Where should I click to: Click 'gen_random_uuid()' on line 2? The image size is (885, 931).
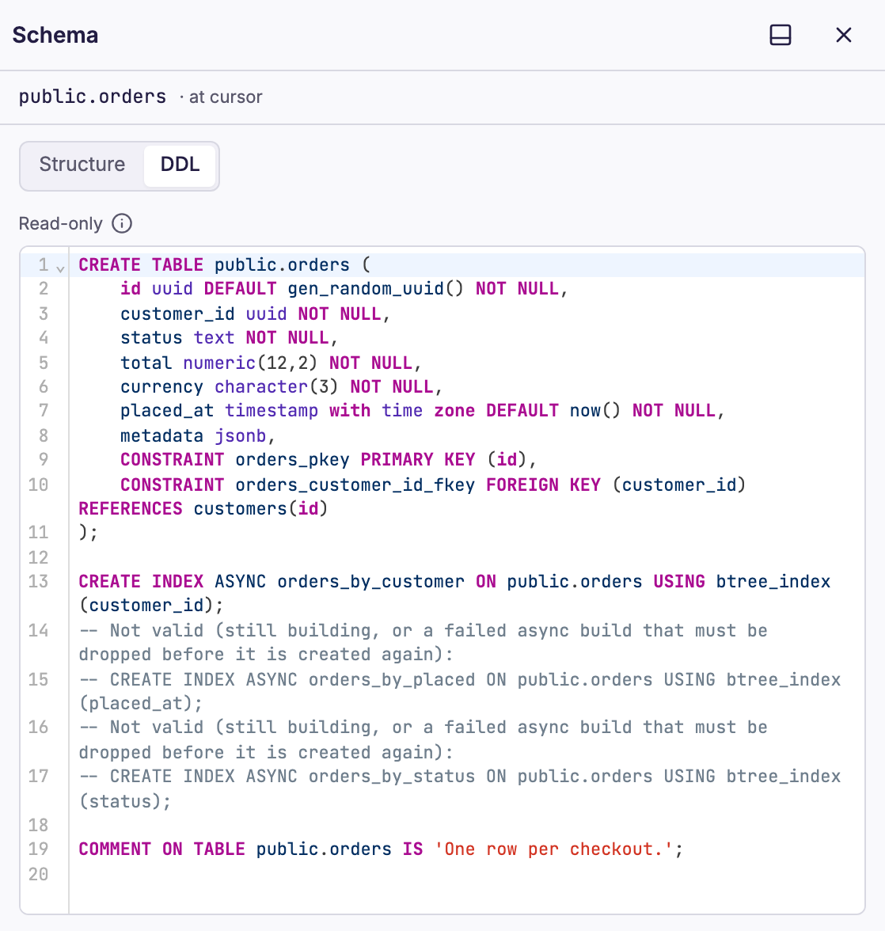coord(375,288)
